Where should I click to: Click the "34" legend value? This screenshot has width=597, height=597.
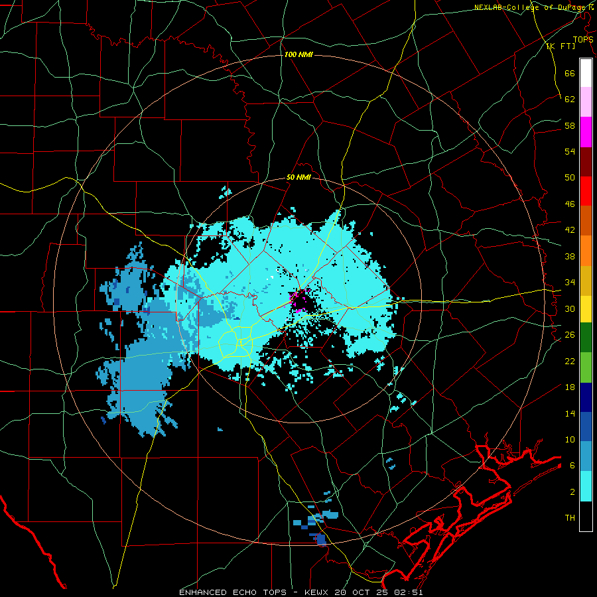click(x=570, y=283)
